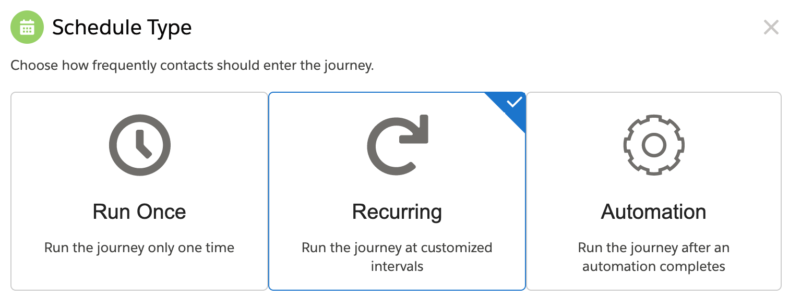
Task: Close the Schedule Type dialog with the X
Action: (771, 27)
